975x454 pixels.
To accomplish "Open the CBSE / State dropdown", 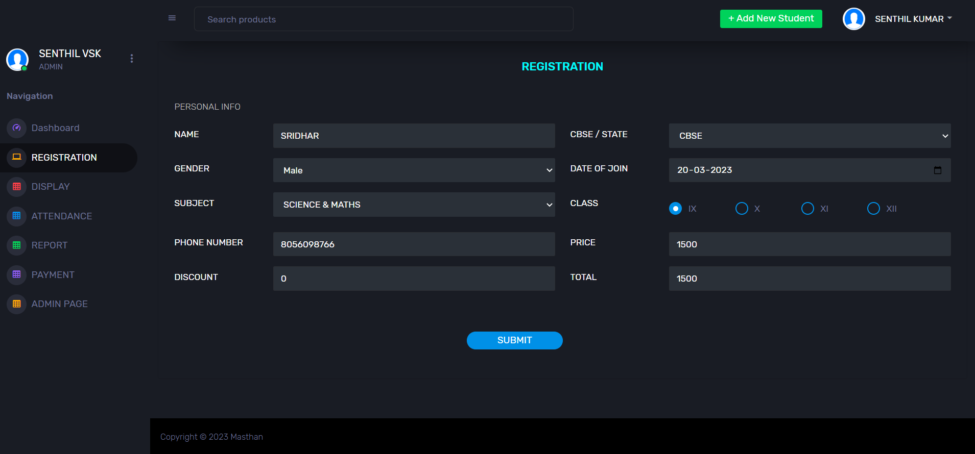I will pos(810,136).
